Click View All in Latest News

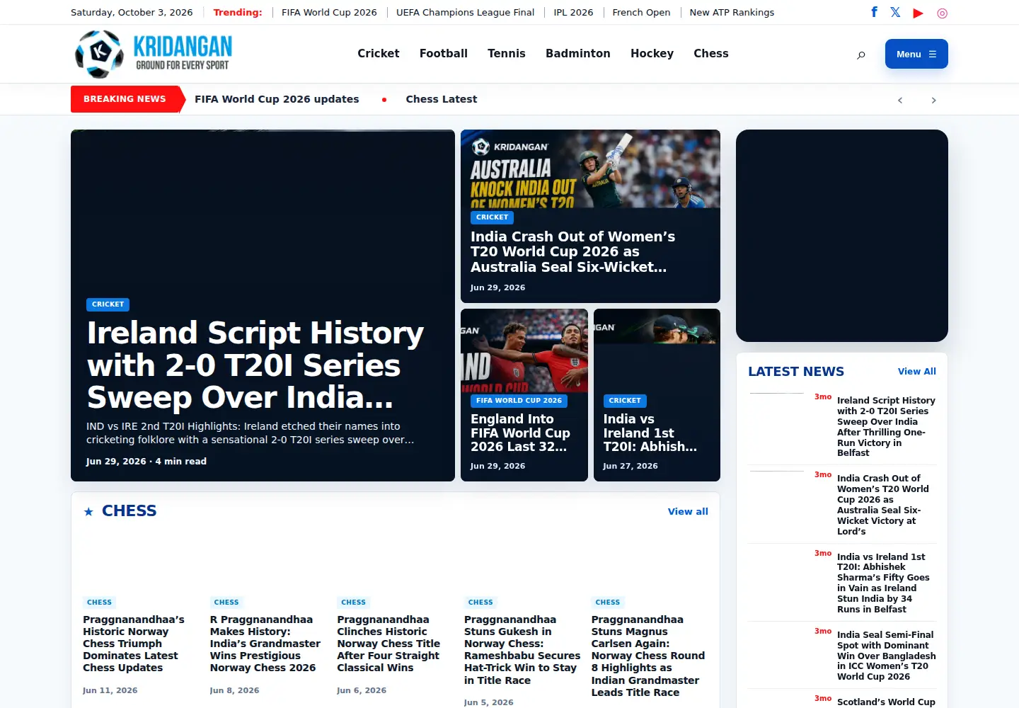click(x=916, y=371)
